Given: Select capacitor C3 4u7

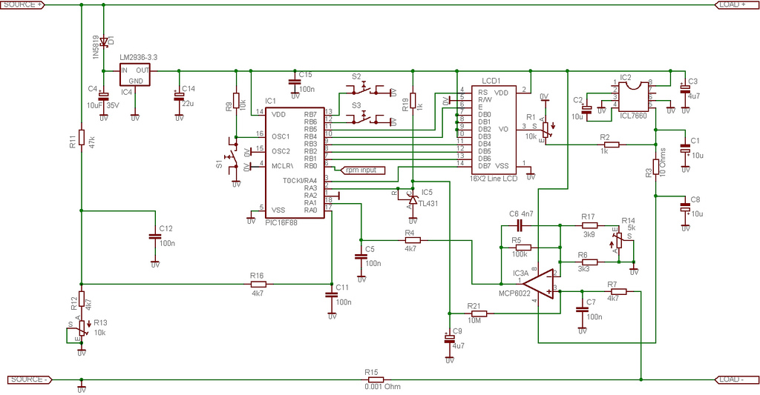Looking at the screenshot, I should (x=685, y=89).
